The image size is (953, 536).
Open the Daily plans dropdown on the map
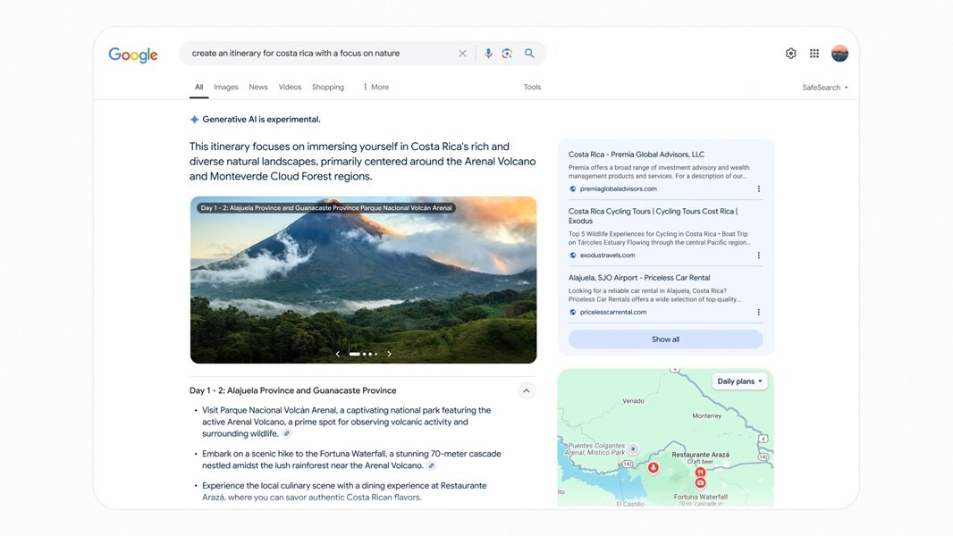tap(739, 381)
